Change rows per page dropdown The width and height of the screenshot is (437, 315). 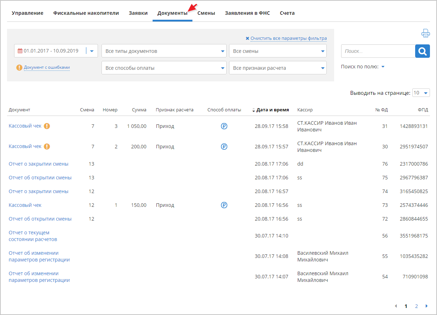pyautogui.click(x=421, y=93)
